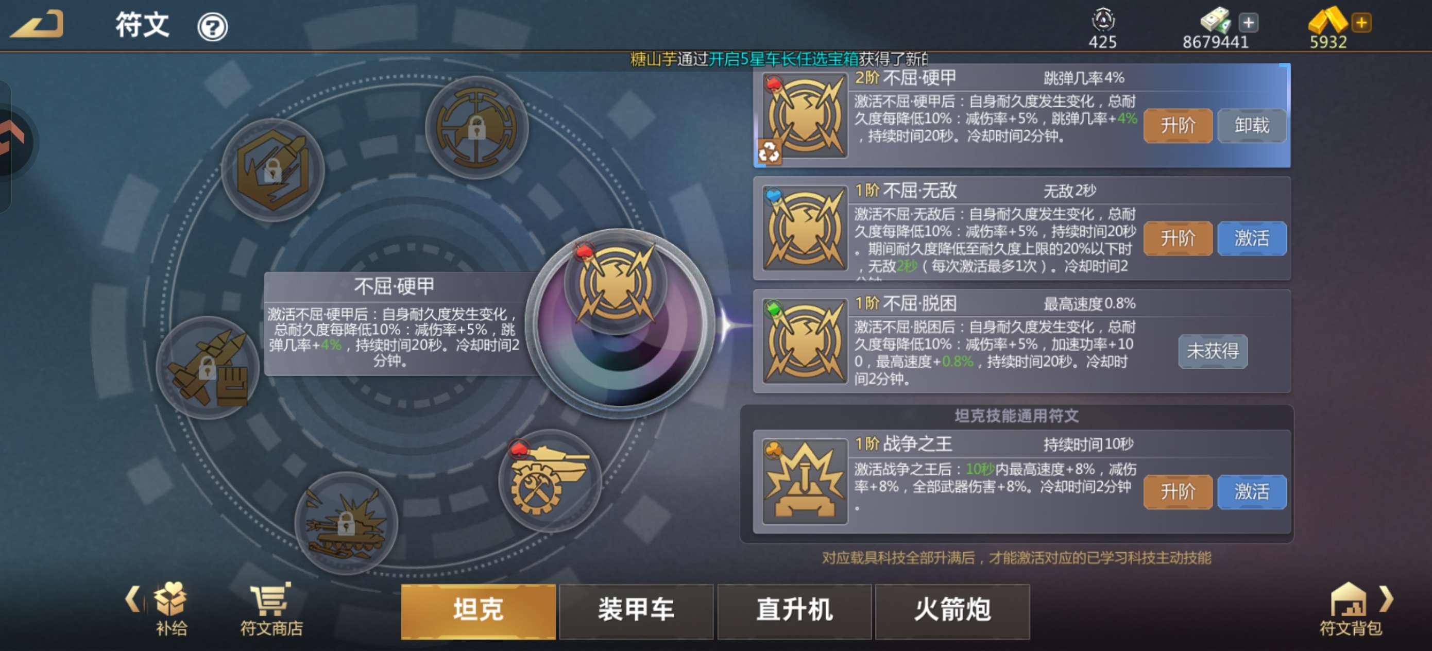The width and height of the screenshot is (1432, 651).
Task: Activate the 战争之王 rune
Action: tap(1251, 491)
